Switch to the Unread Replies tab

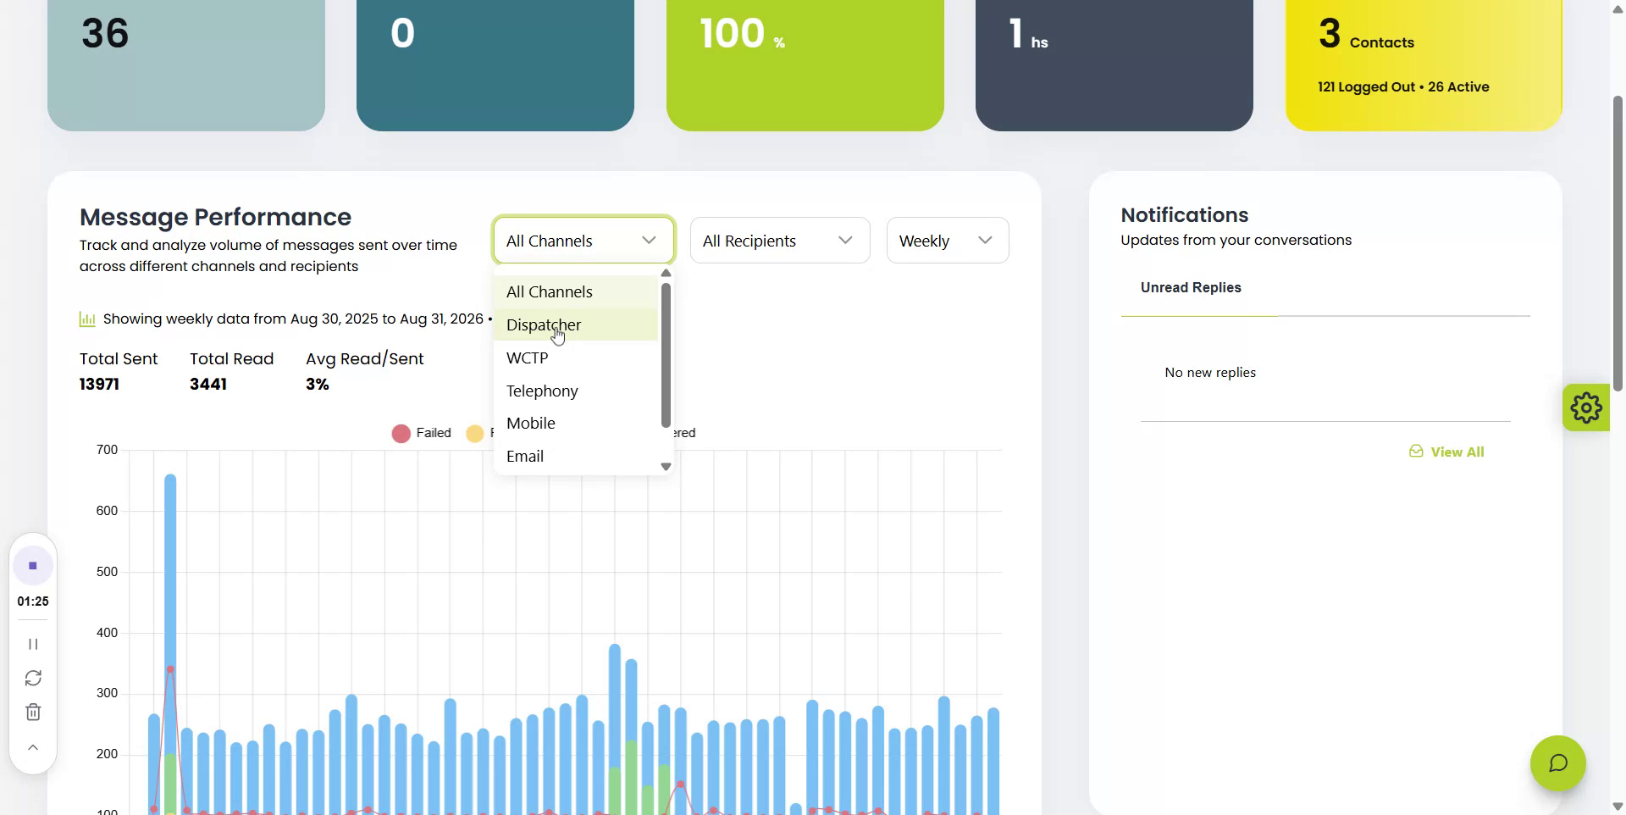(x=1191, y=287)
